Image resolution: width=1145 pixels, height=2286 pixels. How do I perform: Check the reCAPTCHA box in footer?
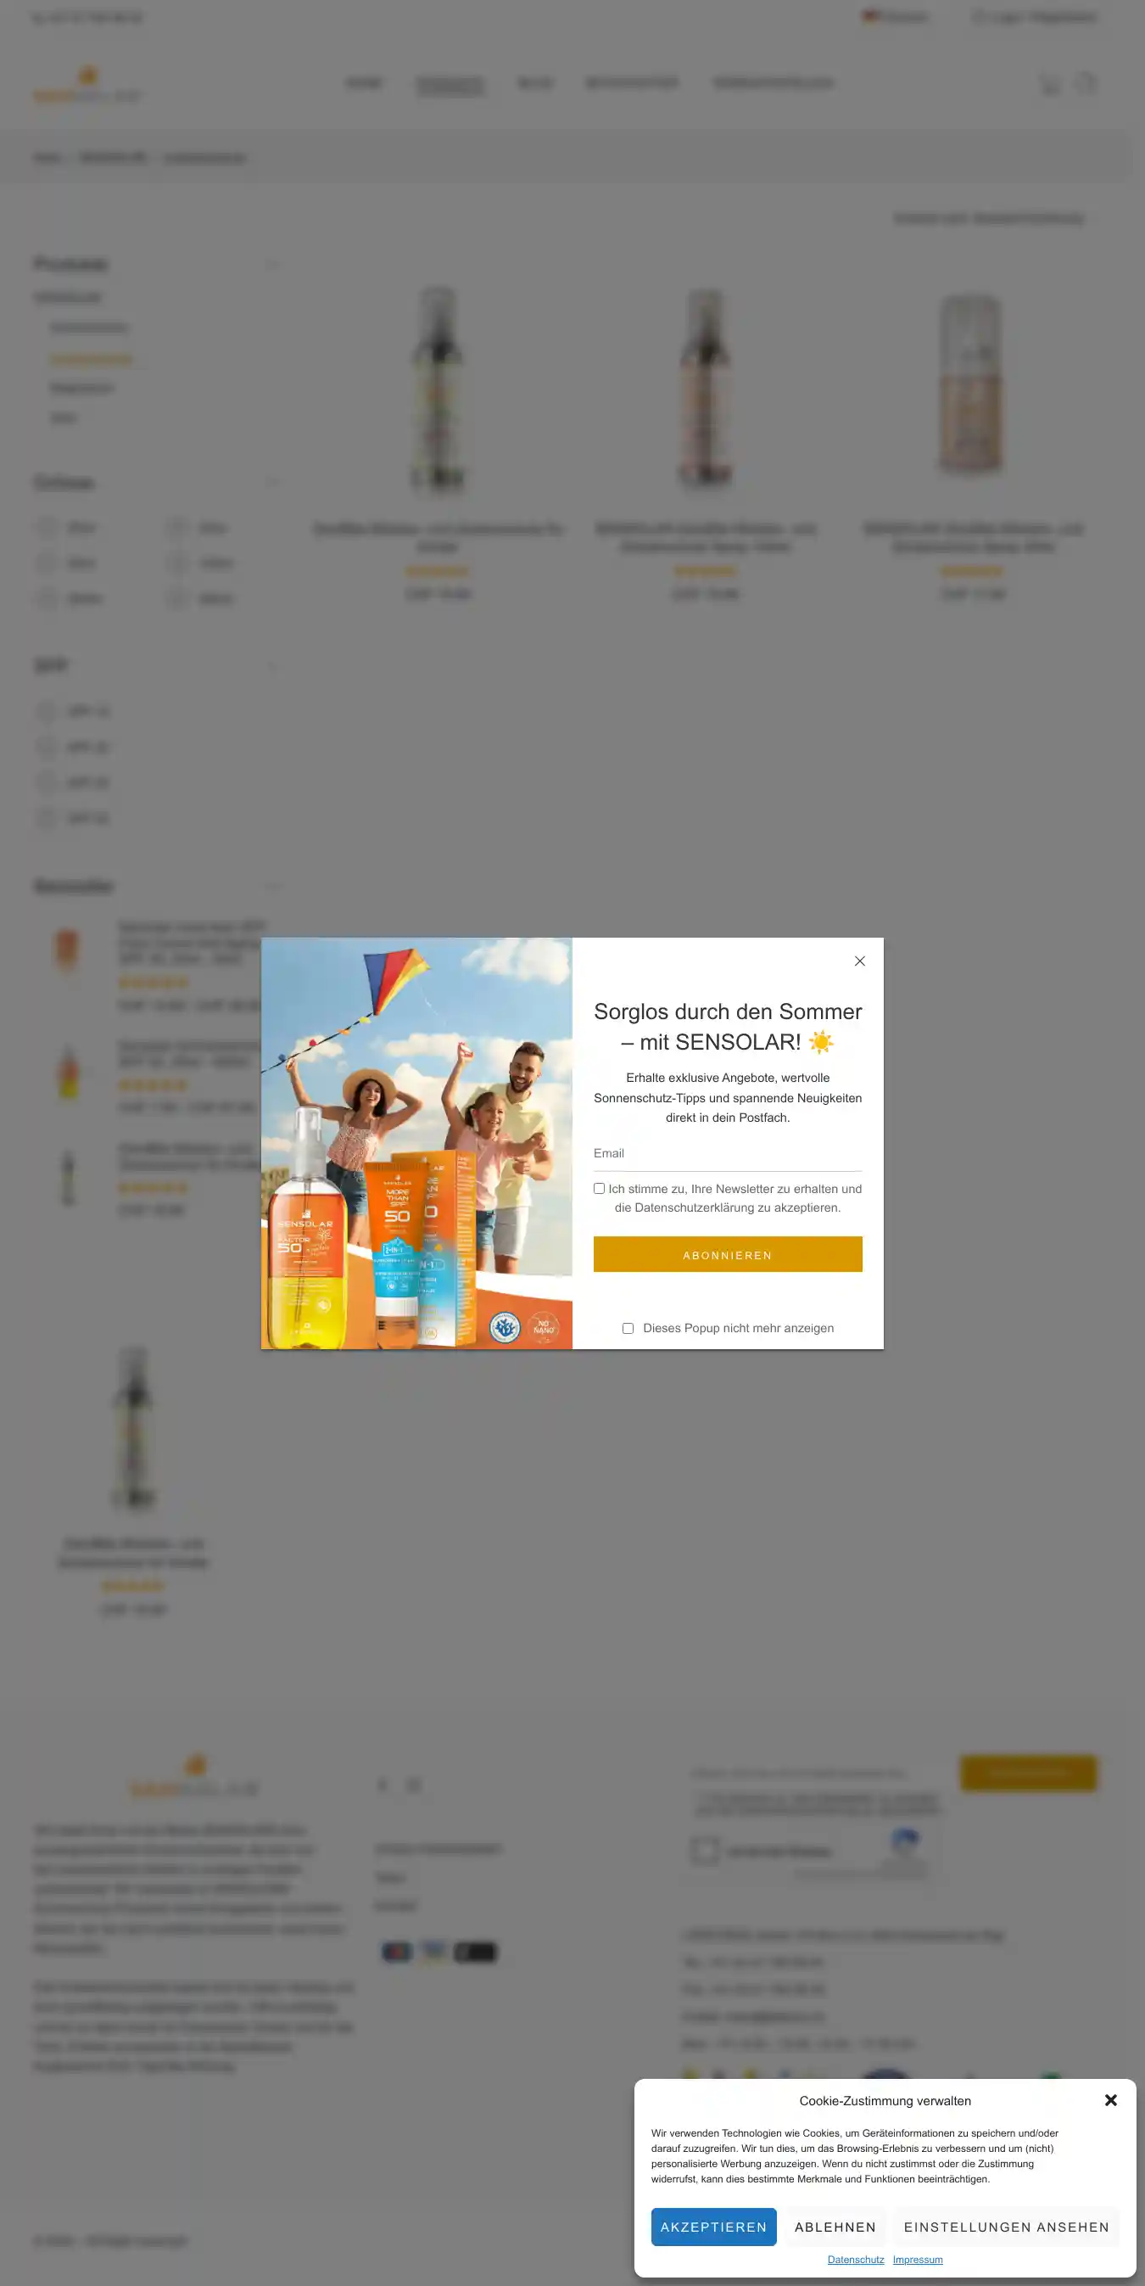[705, 1851]
